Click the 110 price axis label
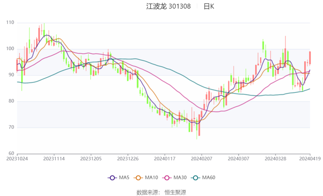The image size is (323, 196). click(x=10, y=23)
